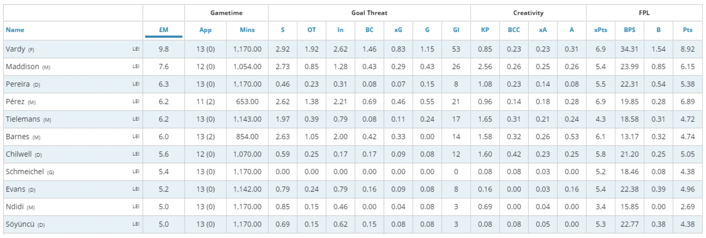
Task: Click the Goal Threat group header
Action: (x=369, y=13)
